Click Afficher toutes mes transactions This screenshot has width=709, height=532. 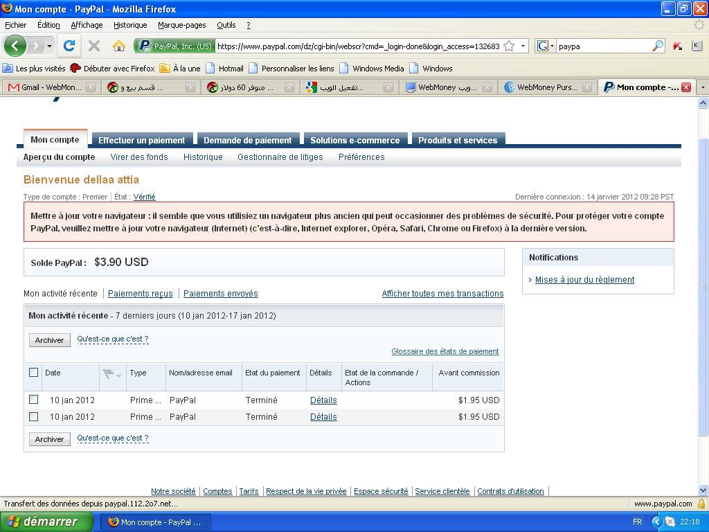click(442, 294)
